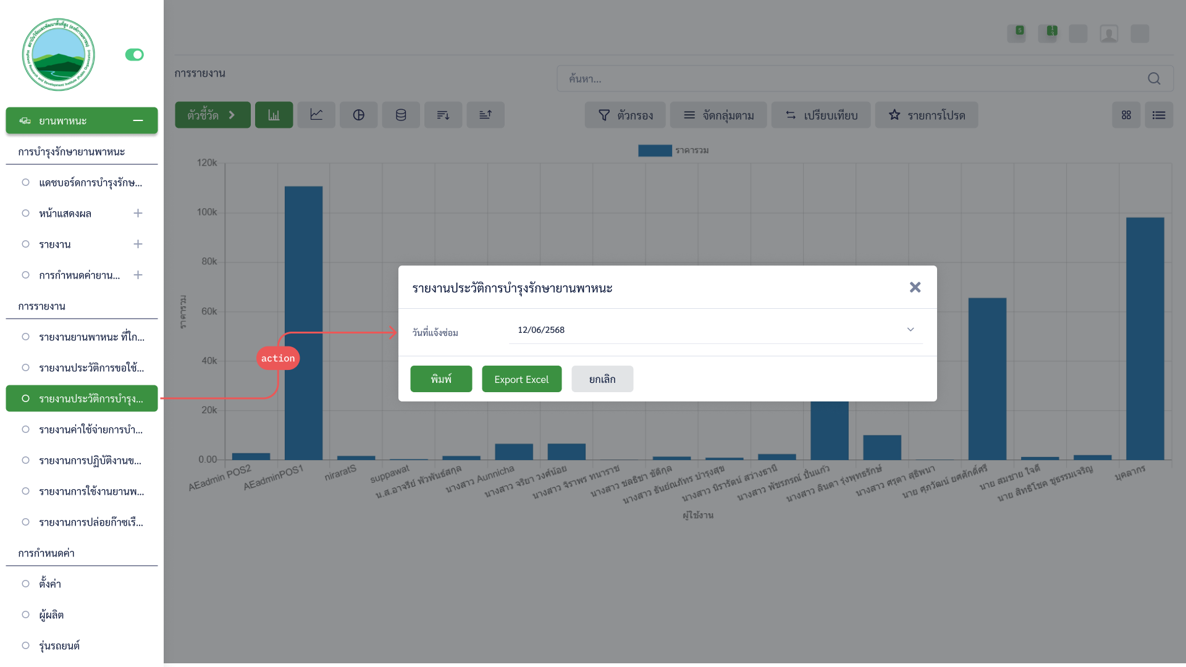Screen dimensions: 1186x667
Task: Switch to list view icon
Action: pos(1159,115)
